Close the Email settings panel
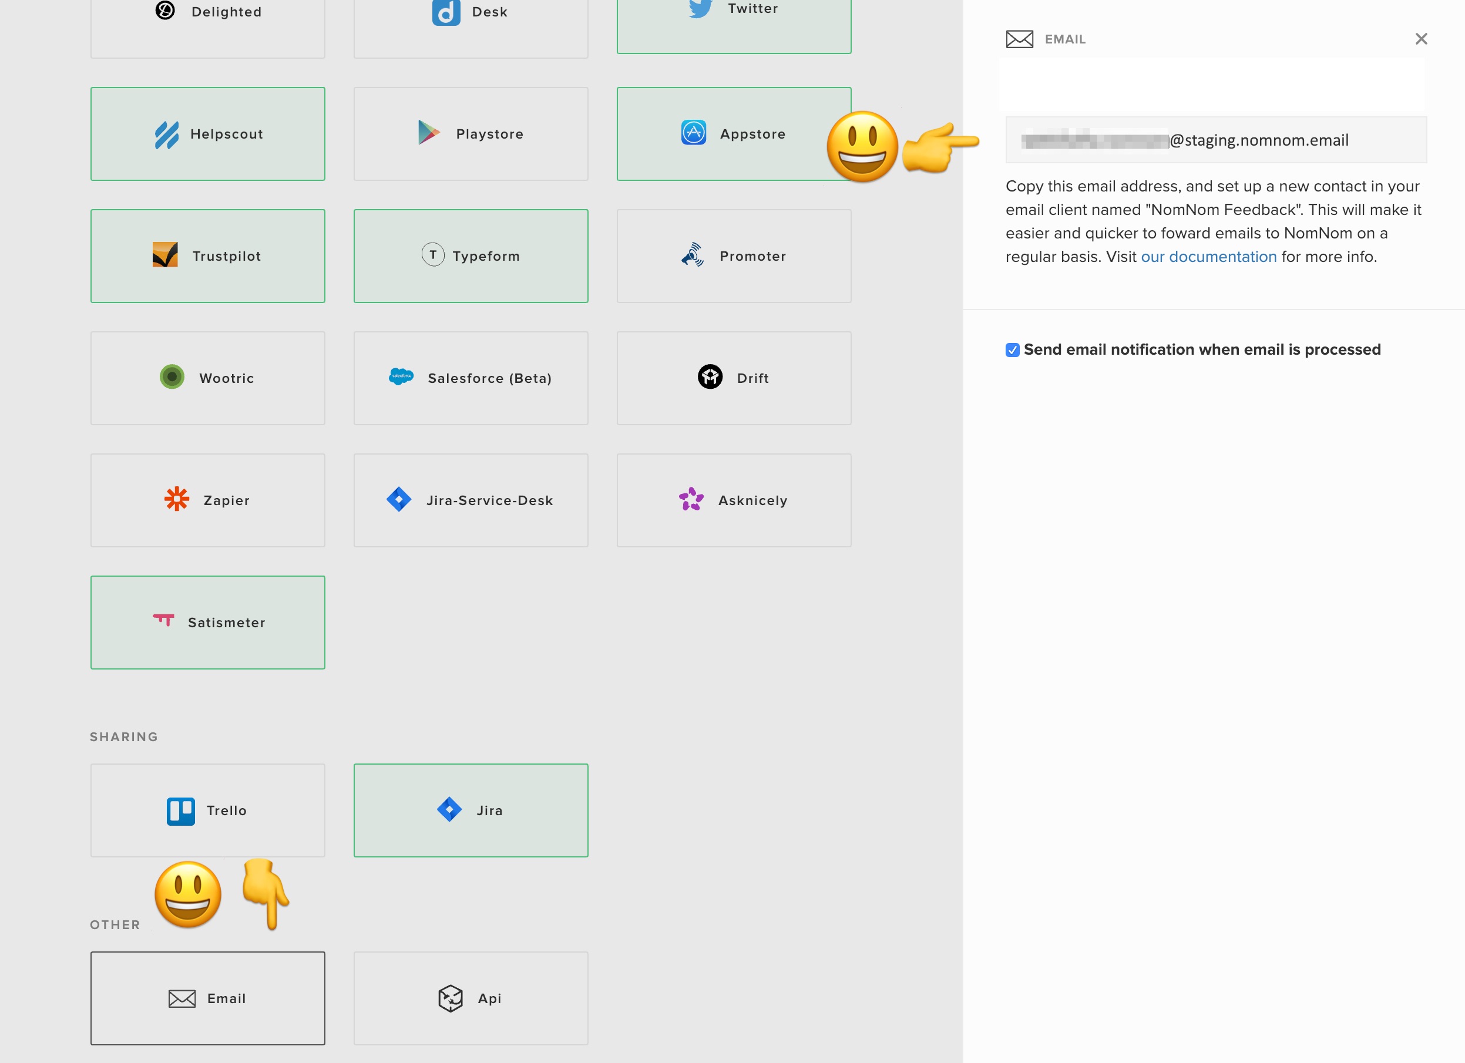 1420,39
